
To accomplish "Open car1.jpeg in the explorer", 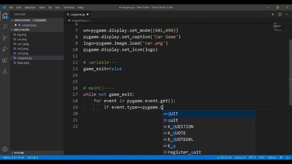I will pyautogui.click(x=23, y=44).
